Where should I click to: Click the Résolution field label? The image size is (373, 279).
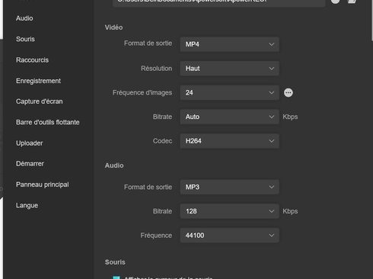pyautogui.click(x=156, y=69)
